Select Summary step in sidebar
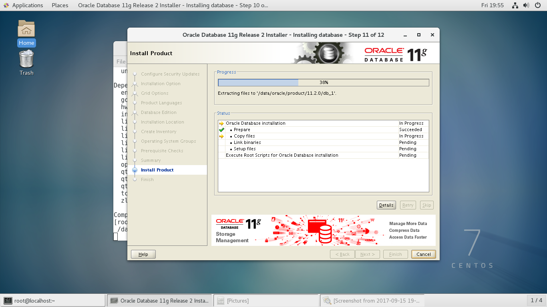The height and width of the screenshot is (307, 547). coord(151,160)
